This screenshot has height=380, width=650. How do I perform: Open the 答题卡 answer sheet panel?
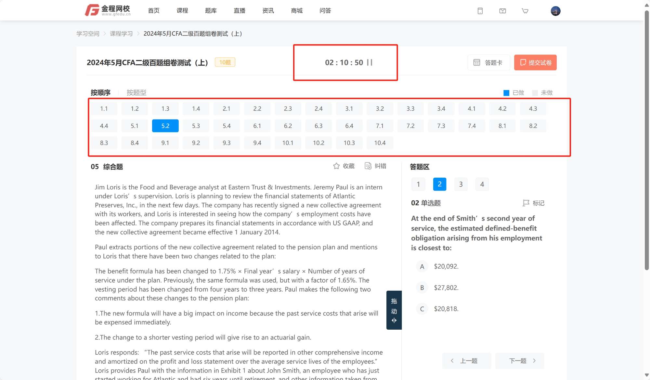488,62
